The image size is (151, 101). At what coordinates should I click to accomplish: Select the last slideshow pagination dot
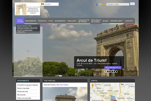click(x=116, y=71)
